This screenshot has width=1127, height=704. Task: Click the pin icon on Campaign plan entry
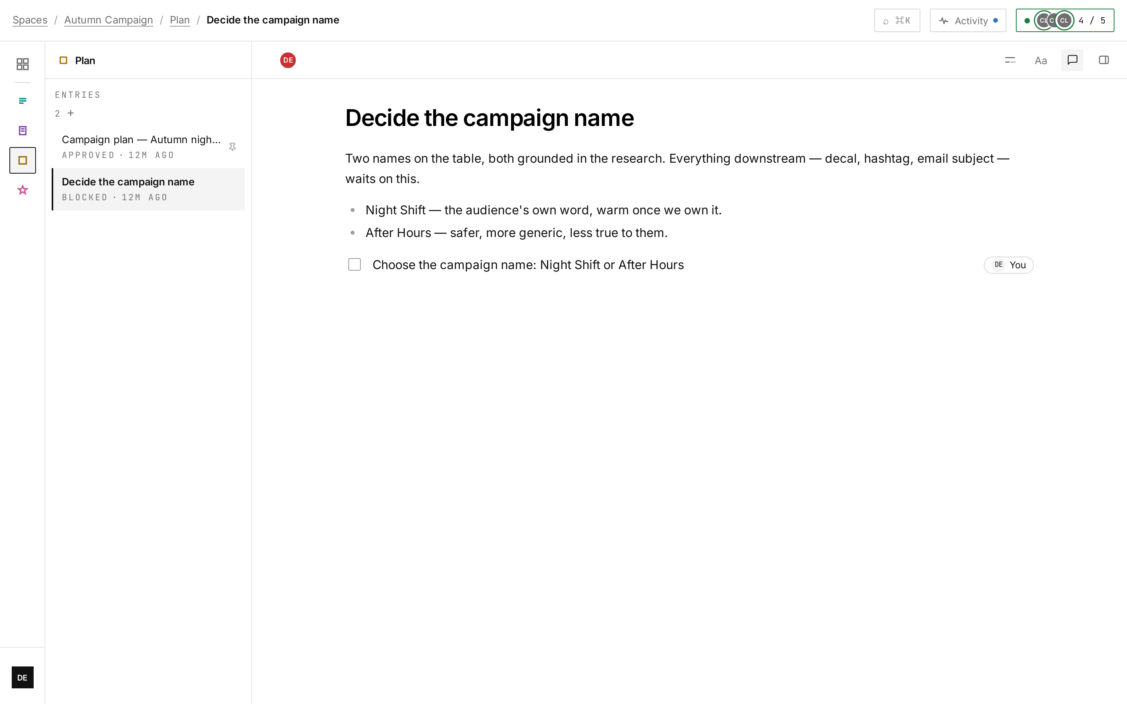[x=232, y=147]
